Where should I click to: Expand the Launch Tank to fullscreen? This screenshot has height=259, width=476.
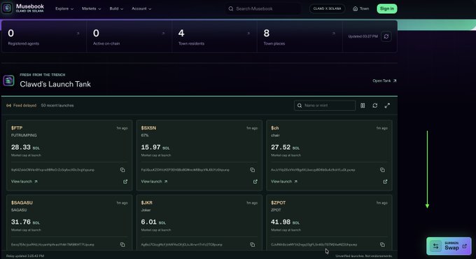pyautogui.click(x=387, y=106)
